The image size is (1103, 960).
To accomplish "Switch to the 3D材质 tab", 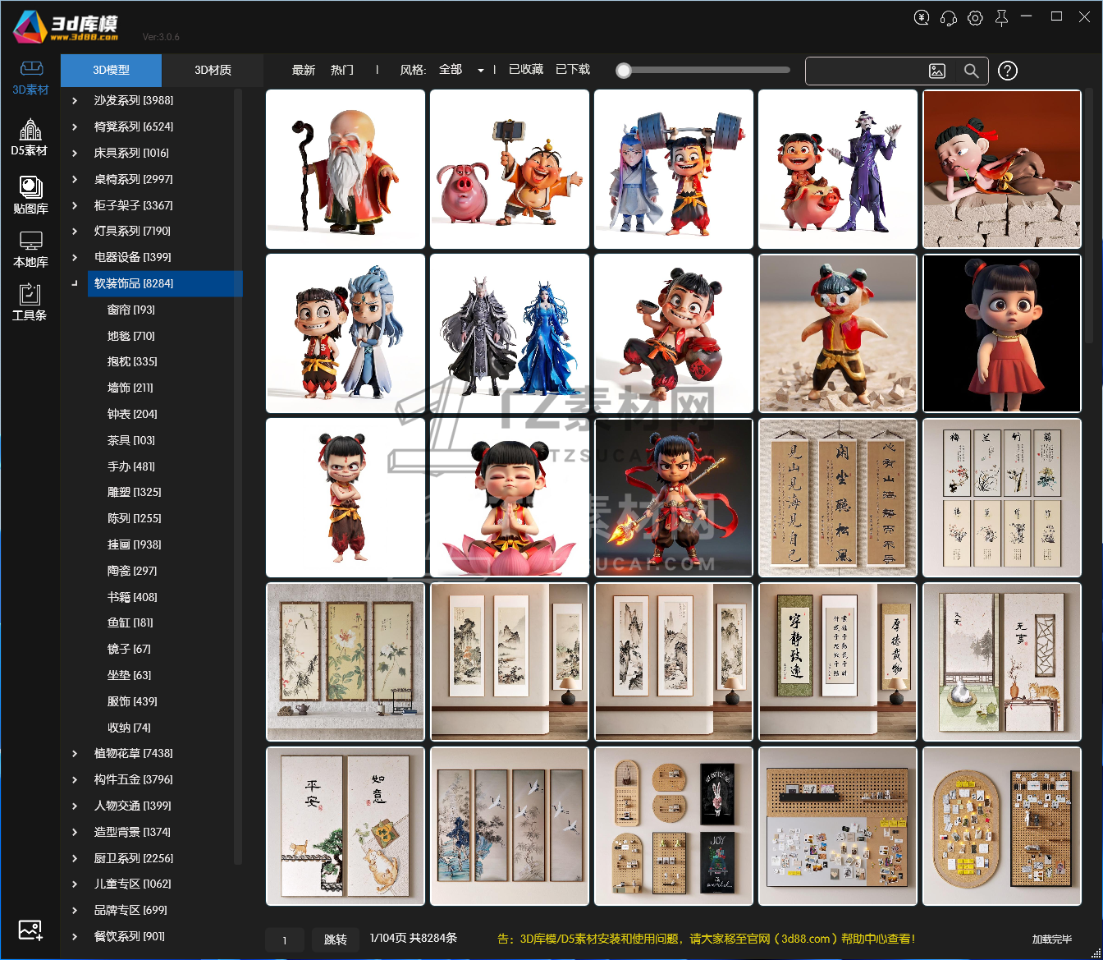I will click(x=213, y=71).
